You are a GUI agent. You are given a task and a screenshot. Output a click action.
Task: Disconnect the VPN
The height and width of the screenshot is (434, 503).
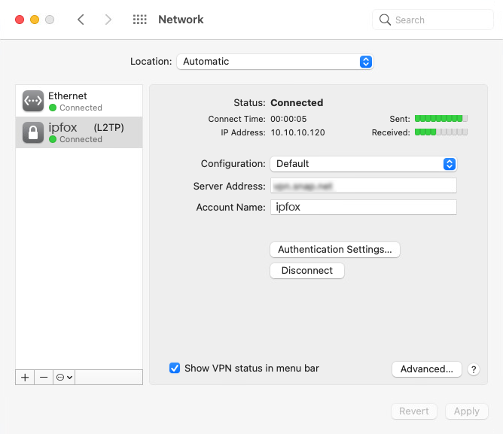[307, 271]
